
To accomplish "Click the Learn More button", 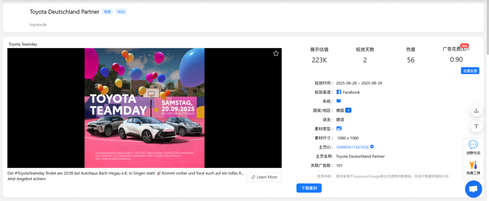I will pos(264,177).
